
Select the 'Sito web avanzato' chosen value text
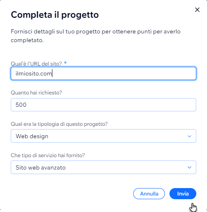(x=40, y=167)
